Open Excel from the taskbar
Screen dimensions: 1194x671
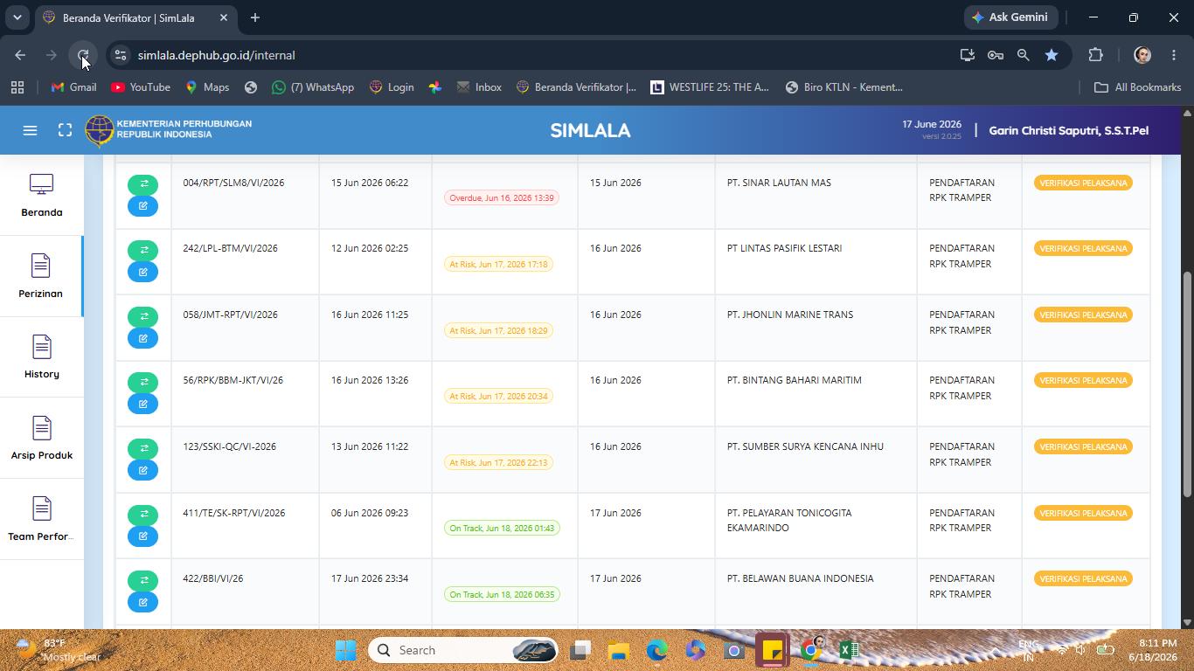[849, 650]
